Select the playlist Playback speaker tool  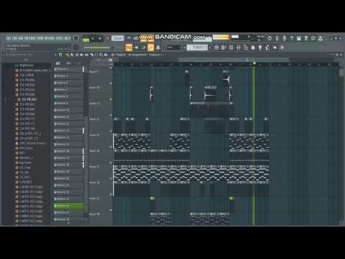point(106,55)
